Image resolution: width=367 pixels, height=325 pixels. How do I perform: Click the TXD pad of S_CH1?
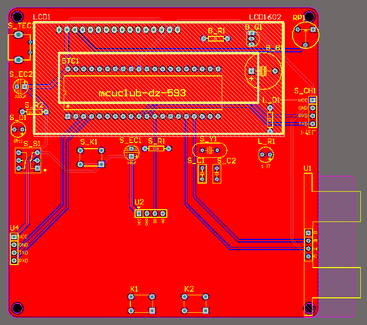[x=313, y=124]
